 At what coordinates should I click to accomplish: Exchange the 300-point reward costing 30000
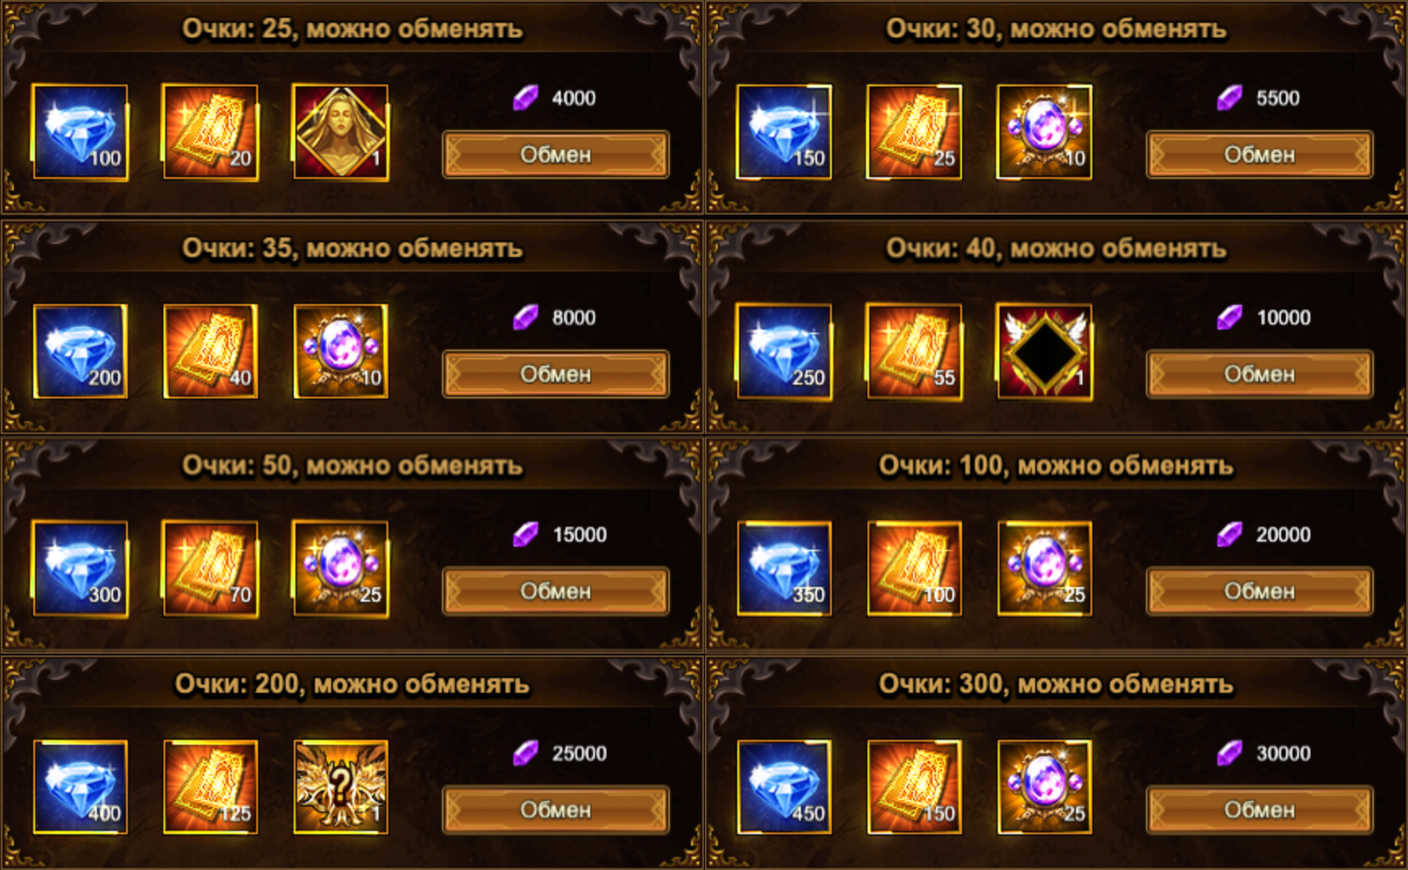pyautogui.click(x=1260, y=810)
